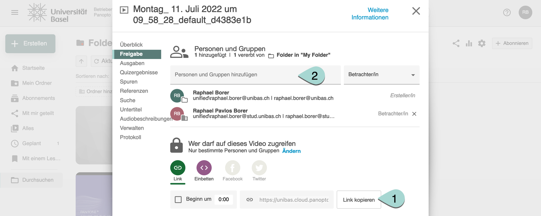Click the Ändern access link
541x216 pixels.
coord(291,151)
